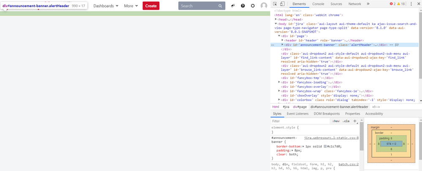Click the Jira Search input field
This screenshot has height=171, width=422.
tap(202, 5)
